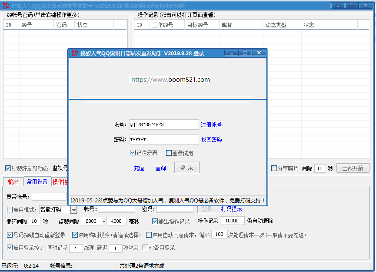Enable 启用自动同意请求 checkbox
The height and width of the screenshot is (272, 376).
(149, 235)
